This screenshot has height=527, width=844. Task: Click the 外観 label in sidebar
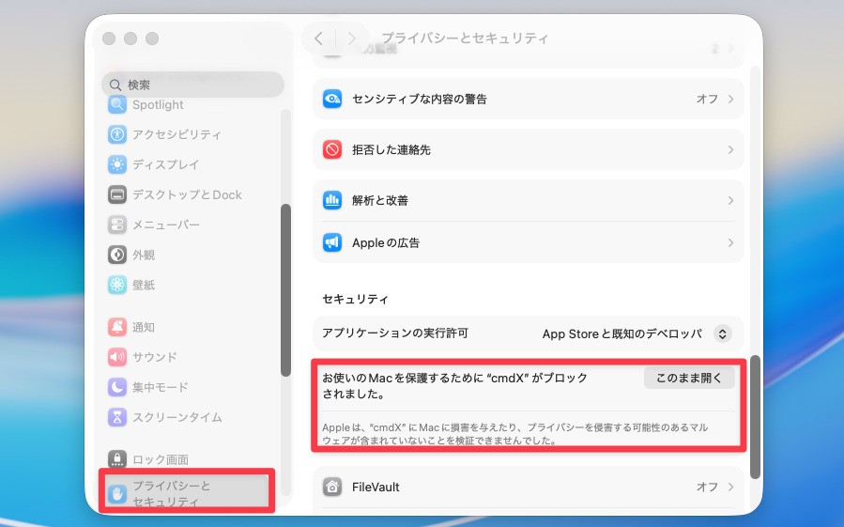(x=144, y=255)
